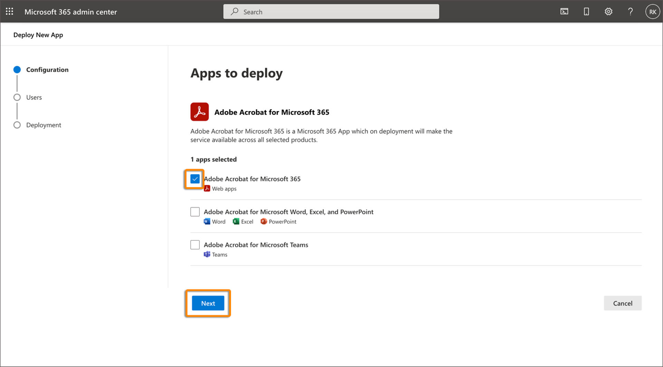
Task: Open the Cloud Shell terminal icon
Action: [x=564, y=11]
